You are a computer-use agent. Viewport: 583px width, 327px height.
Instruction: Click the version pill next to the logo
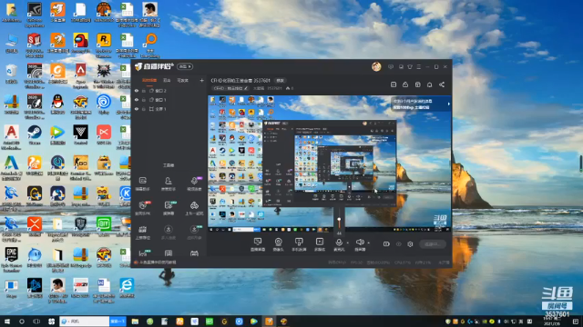pyautogui.click(x=185, y=66)
